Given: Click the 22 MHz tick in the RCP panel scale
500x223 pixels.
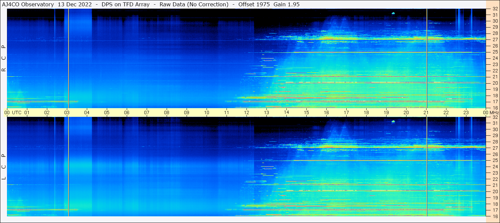Looking at the screenshot, I should (x=495, y=71).
